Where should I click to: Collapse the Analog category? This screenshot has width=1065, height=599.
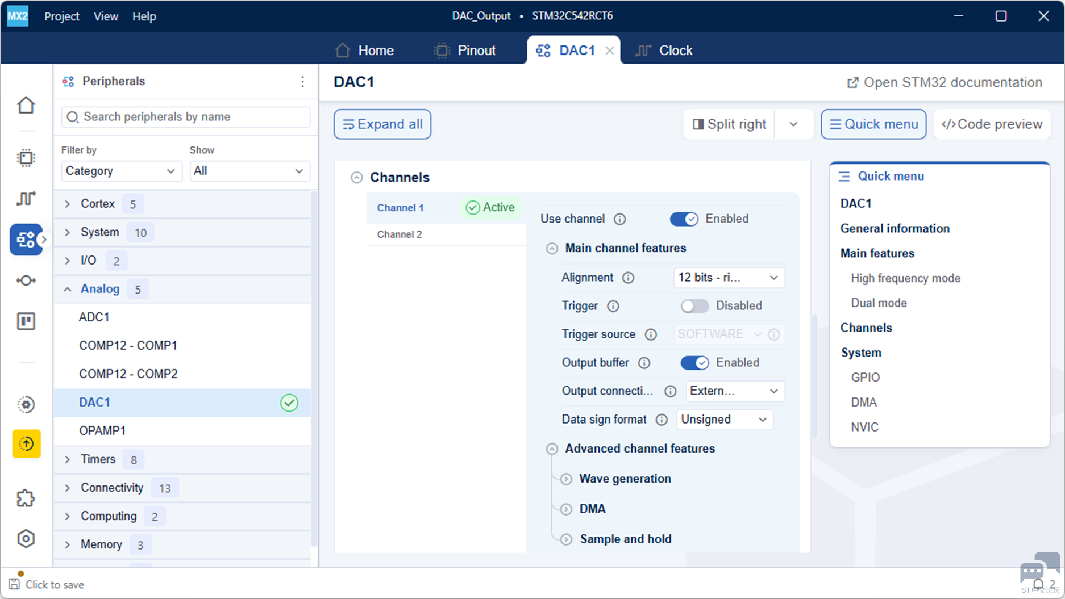[67, 289]
